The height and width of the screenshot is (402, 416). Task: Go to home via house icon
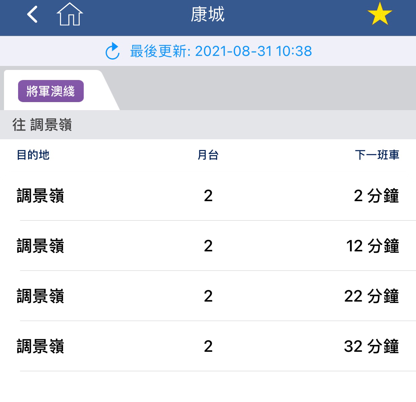pos(70,14)
